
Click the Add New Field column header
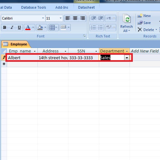click(x=145, y=51)
